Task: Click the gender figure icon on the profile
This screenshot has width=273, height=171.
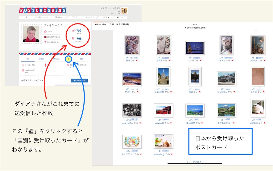Action: coord(45,65)
